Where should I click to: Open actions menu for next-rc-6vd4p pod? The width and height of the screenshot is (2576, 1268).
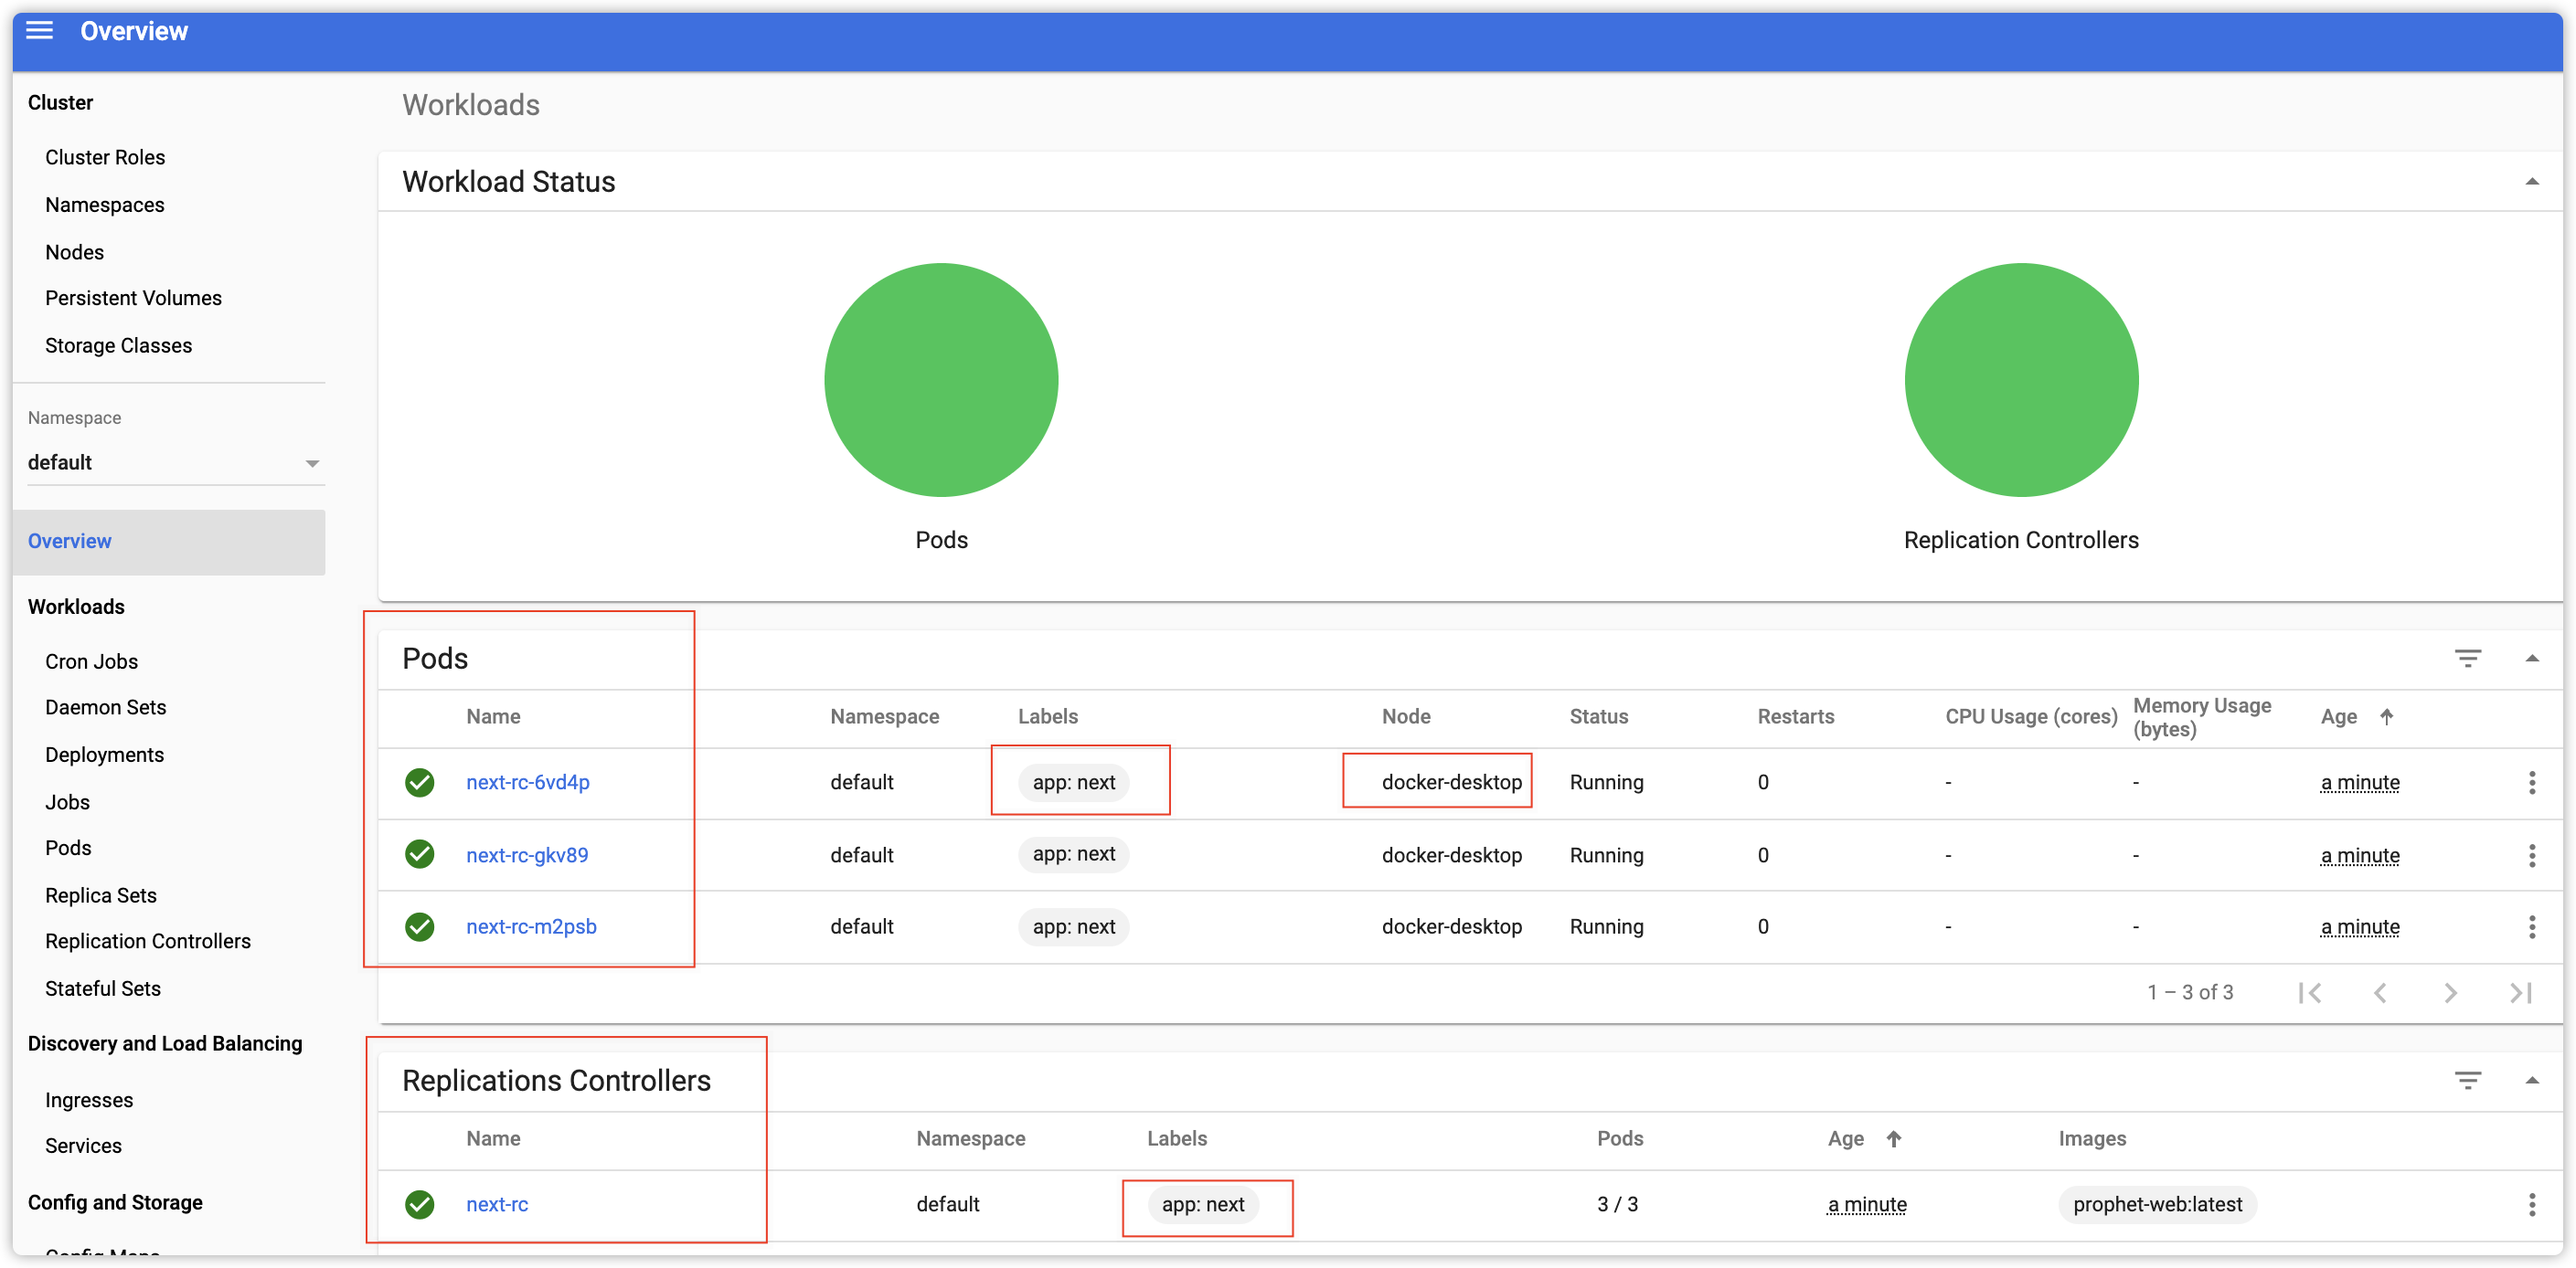2531,782
